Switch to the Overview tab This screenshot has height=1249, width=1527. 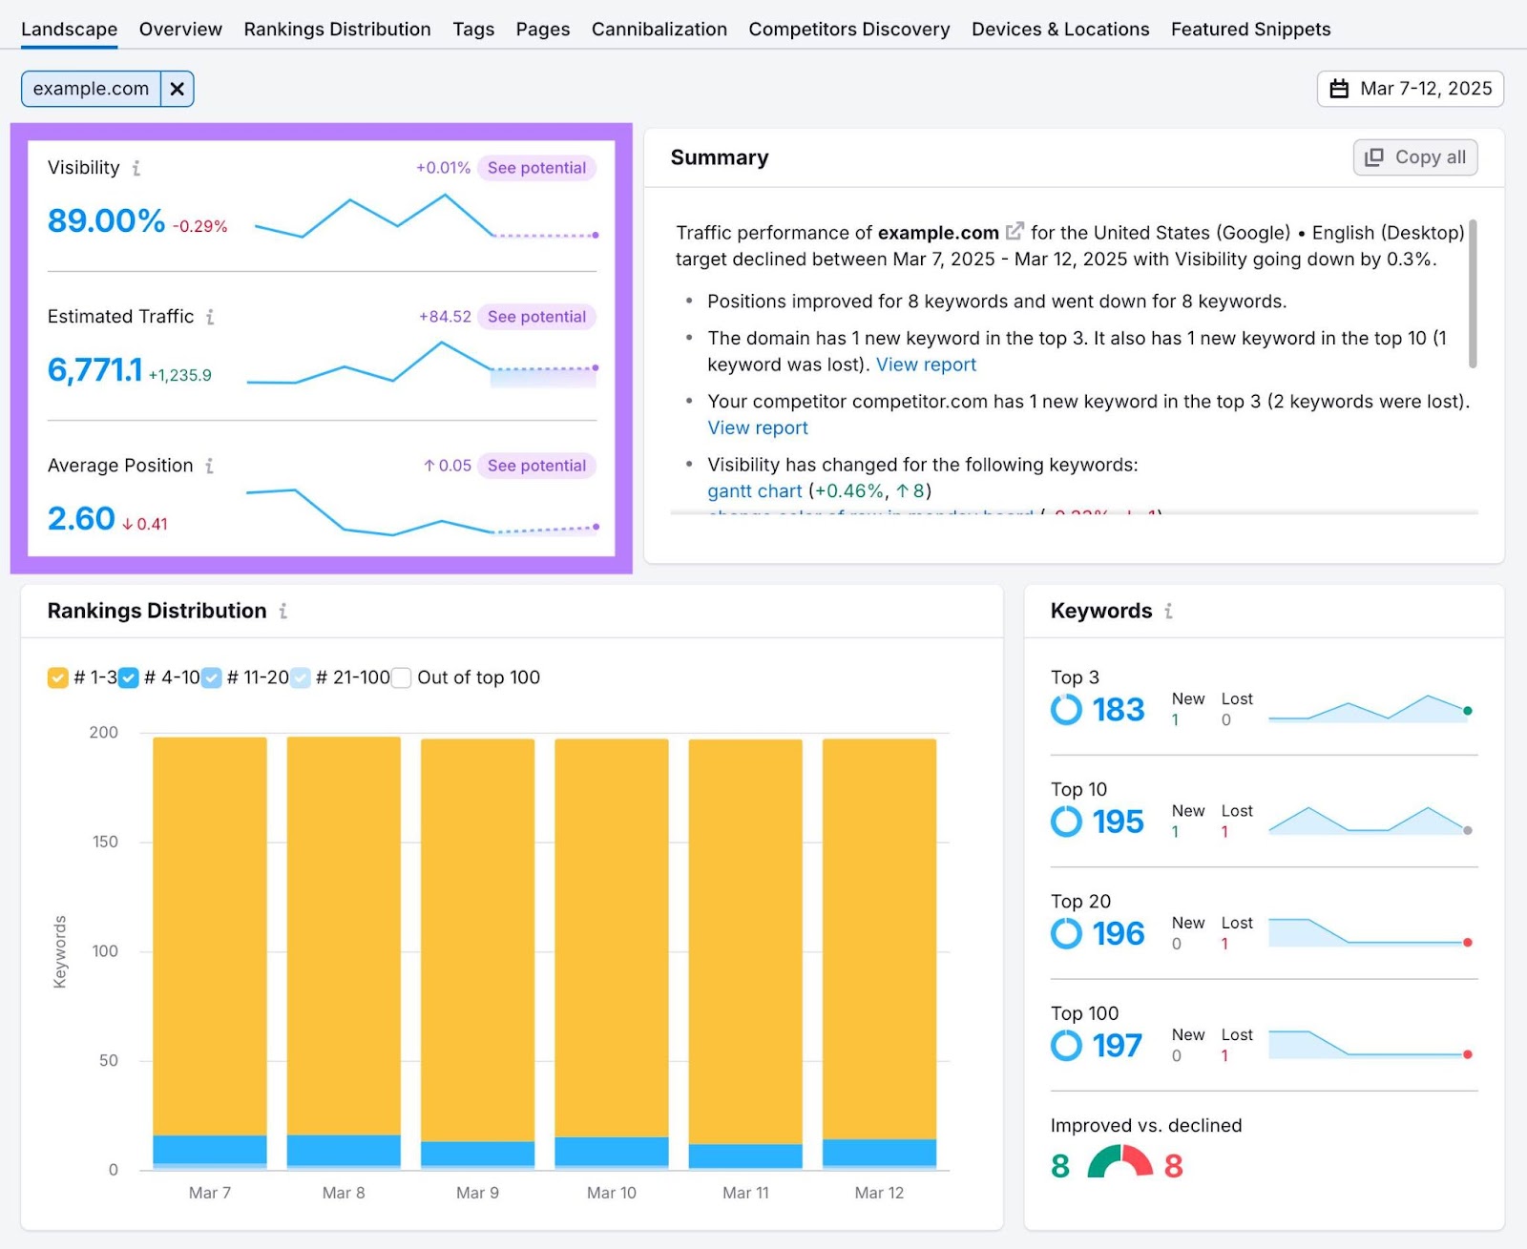pos(179,30)
